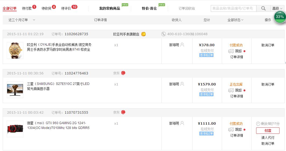Click the search magnifier icon
286x151 pixels.
click(x=263, y=8)
